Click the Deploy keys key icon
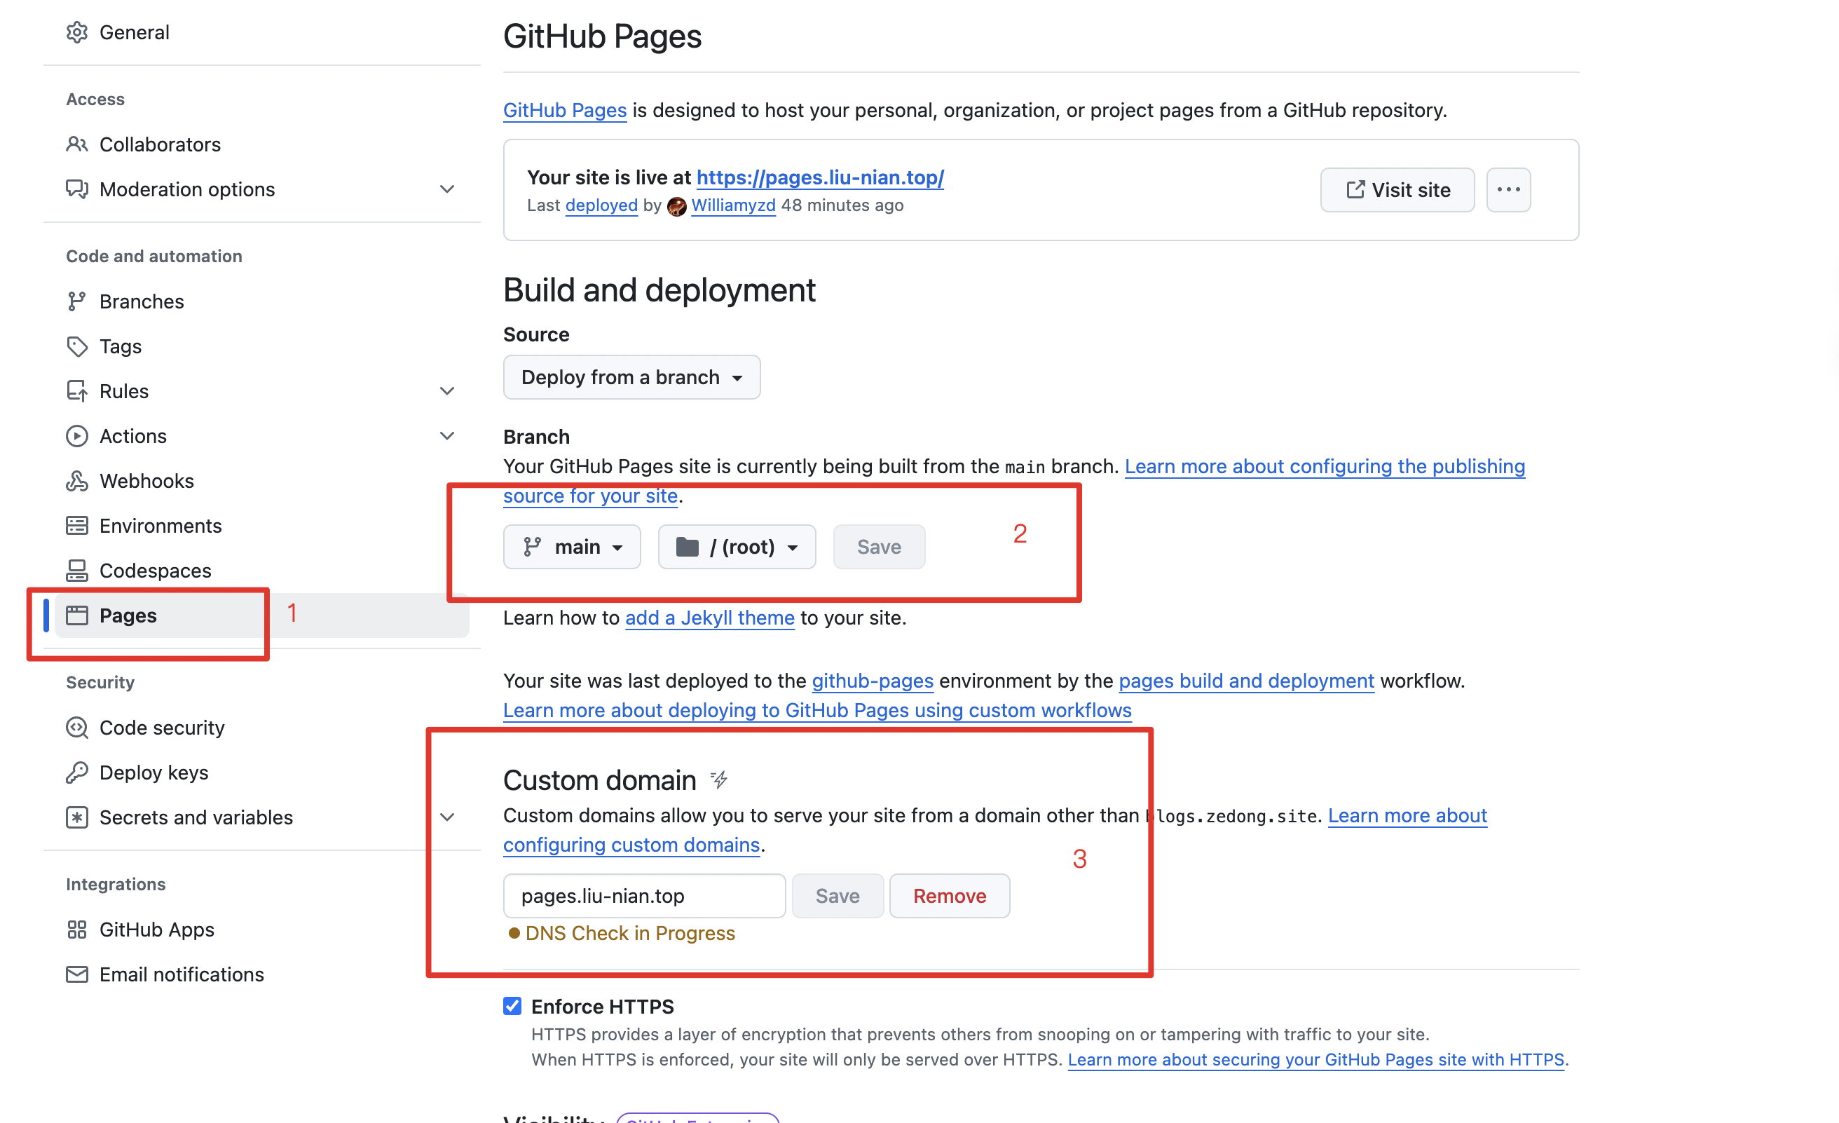The height and width of the screenshot is (1123, 1839). 77,772
